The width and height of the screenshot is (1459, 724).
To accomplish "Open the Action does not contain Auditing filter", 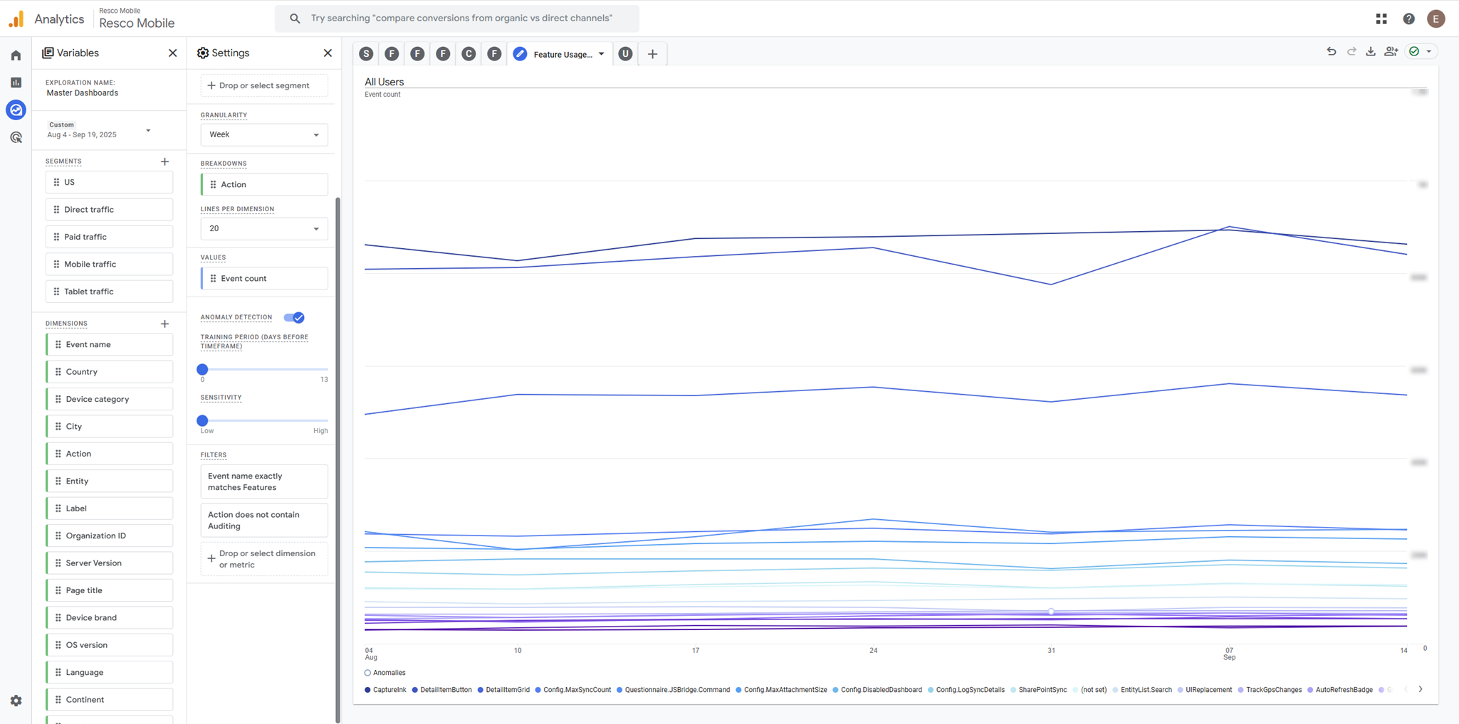I will [x=263, y=521].
